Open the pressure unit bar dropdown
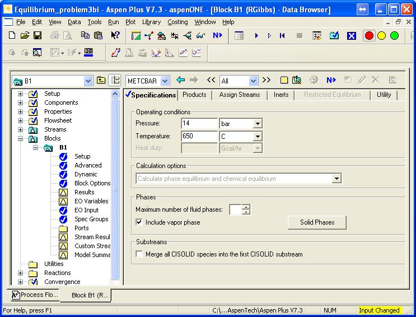This screenshot has width=416, height=317. click(258, 123)
